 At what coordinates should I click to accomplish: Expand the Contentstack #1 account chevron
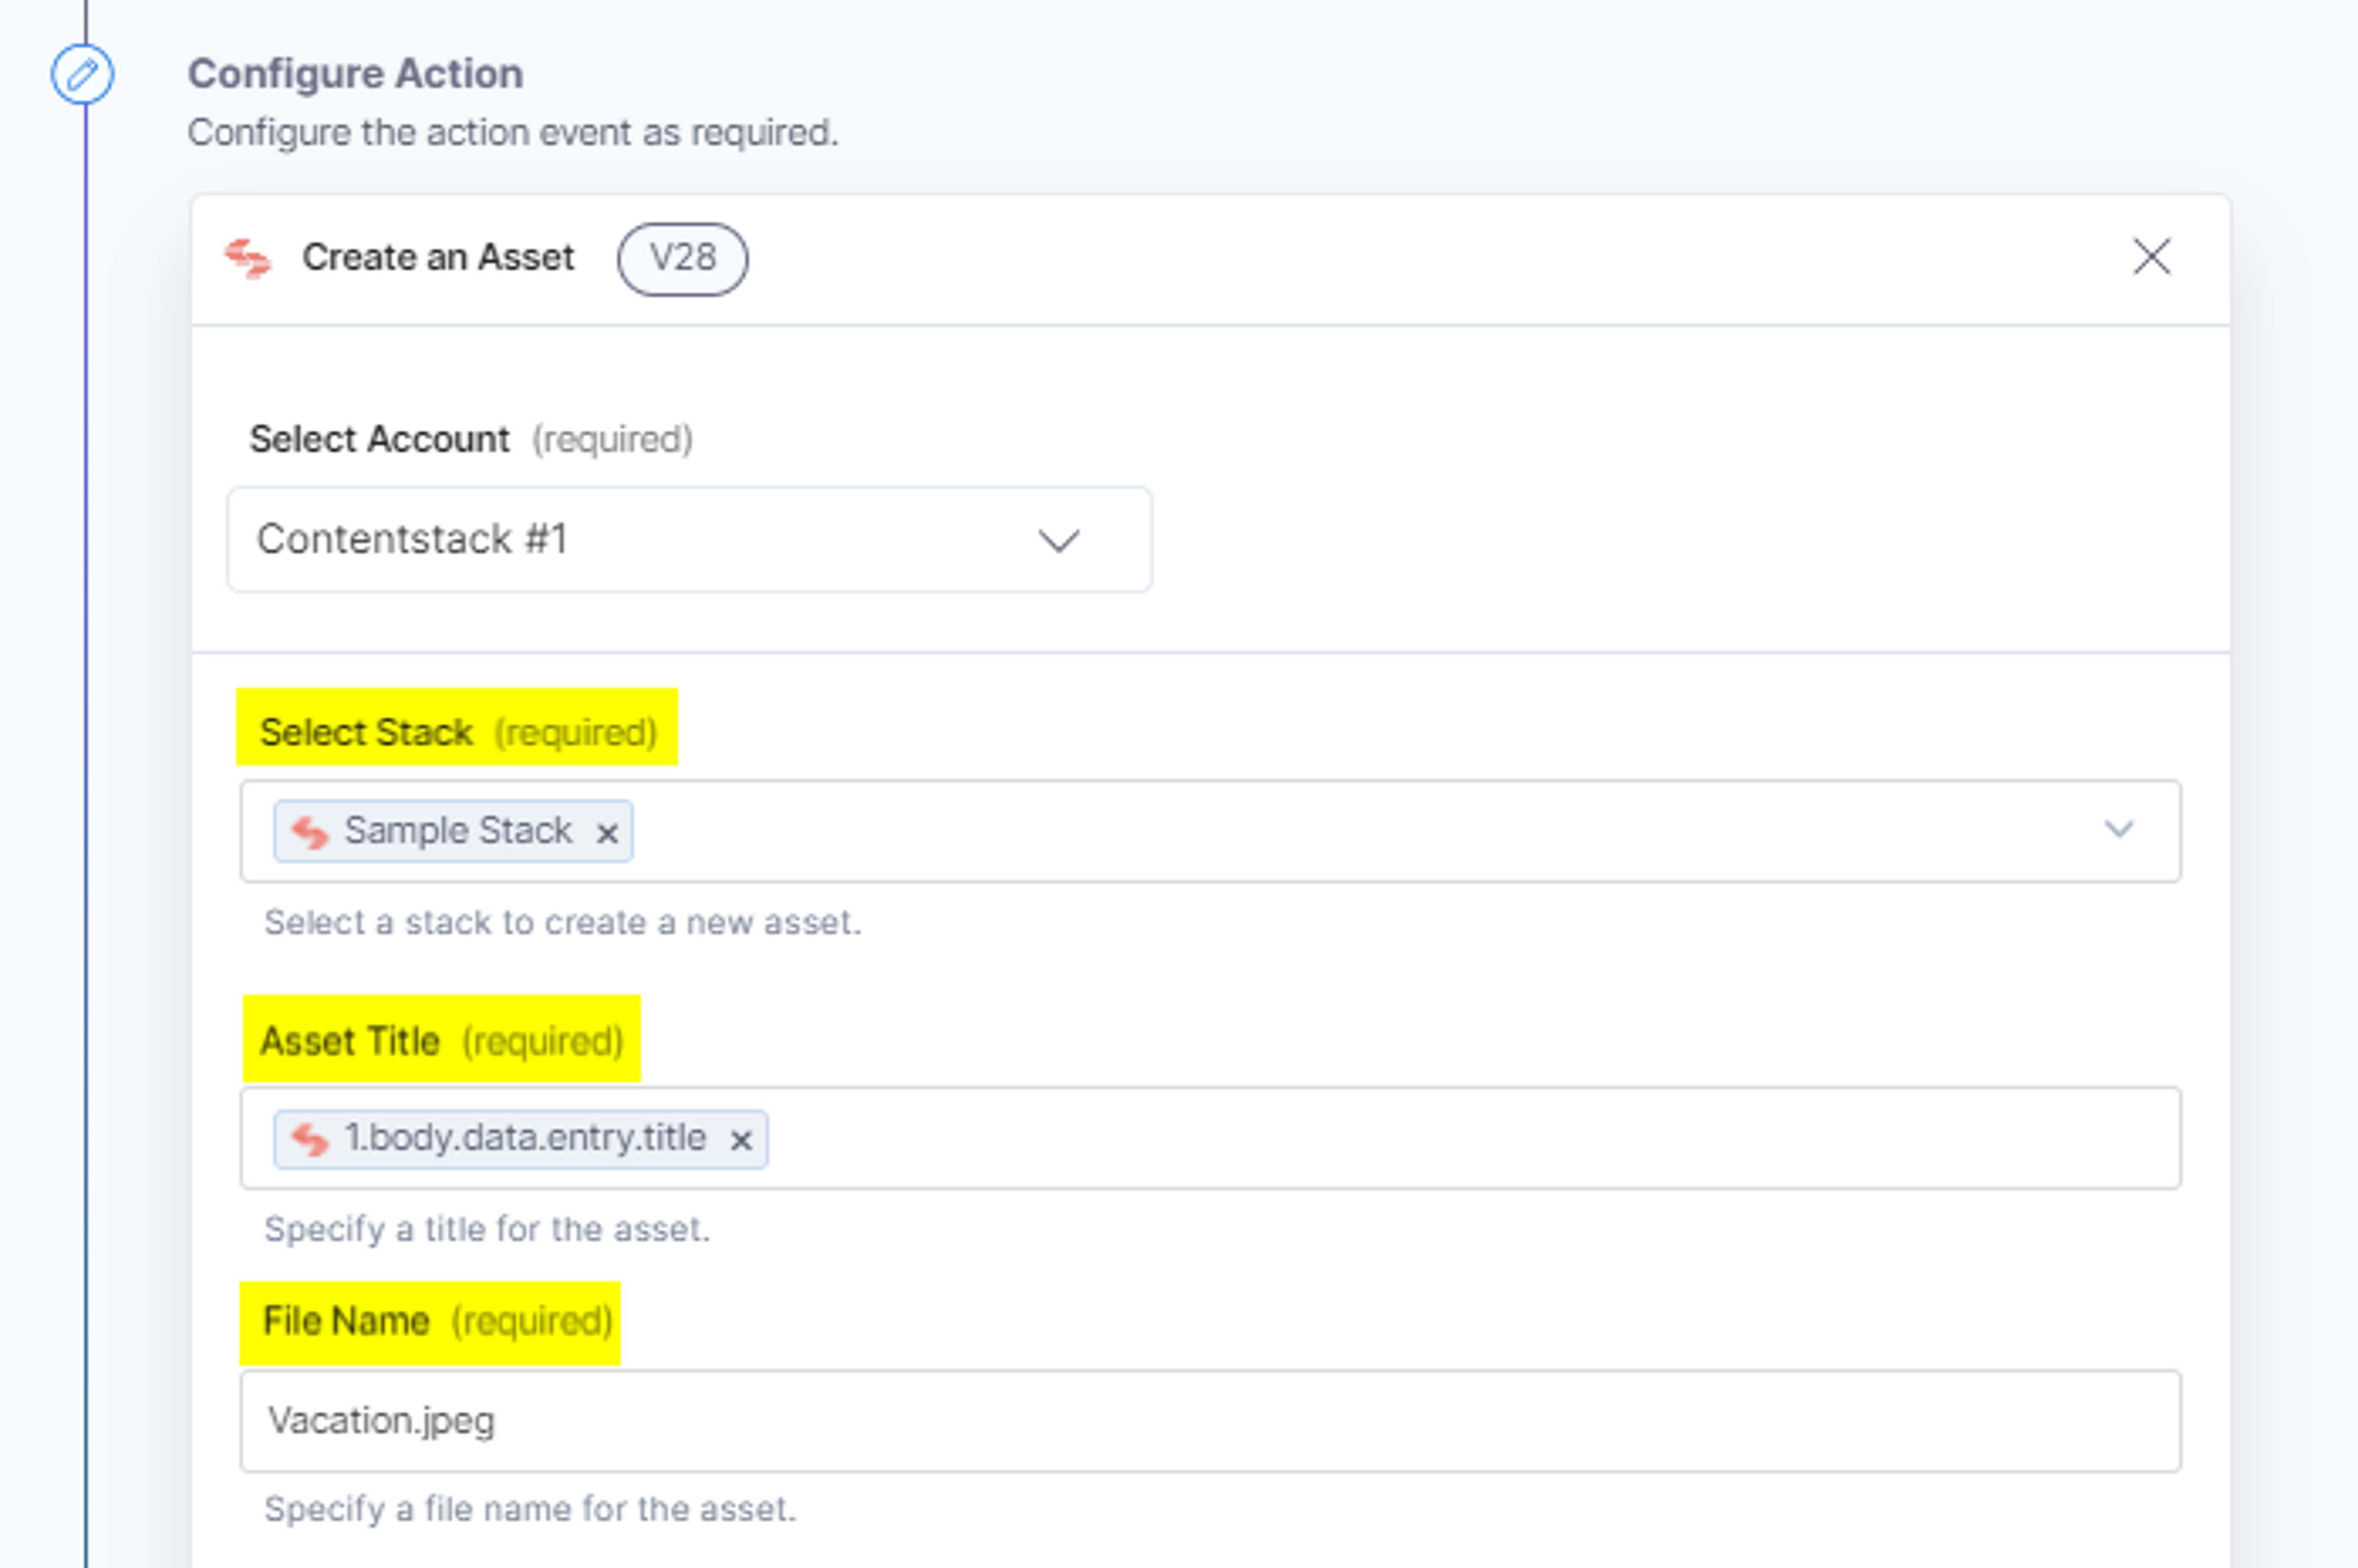(1058, 541)
